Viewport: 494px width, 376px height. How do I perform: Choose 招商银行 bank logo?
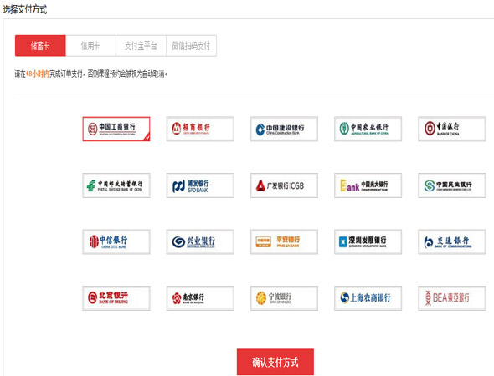[x=200, y=129]
